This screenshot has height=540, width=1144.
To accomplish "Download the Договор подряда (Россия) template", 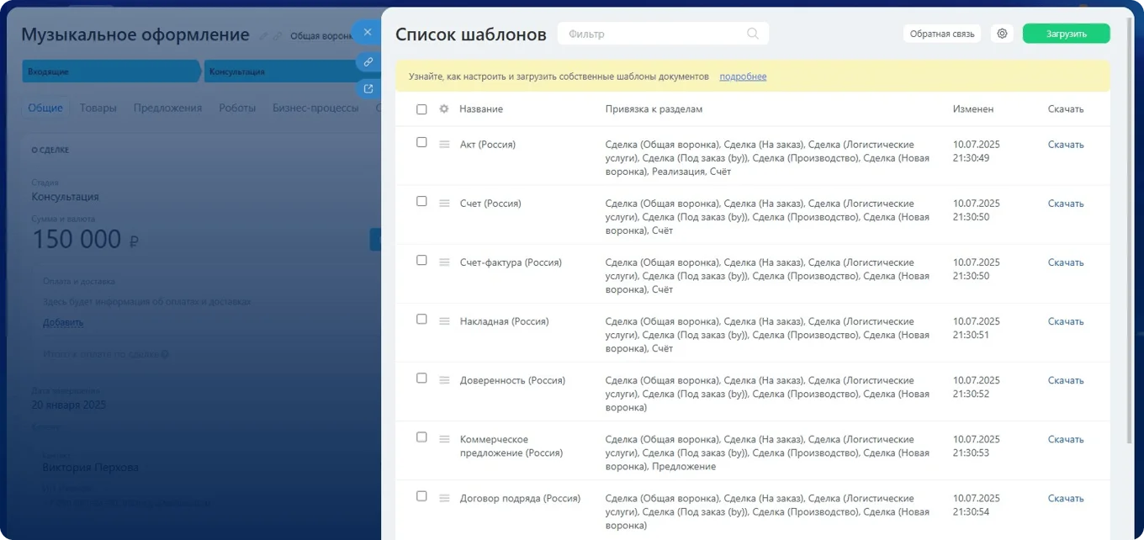I will click(1065, 499).
